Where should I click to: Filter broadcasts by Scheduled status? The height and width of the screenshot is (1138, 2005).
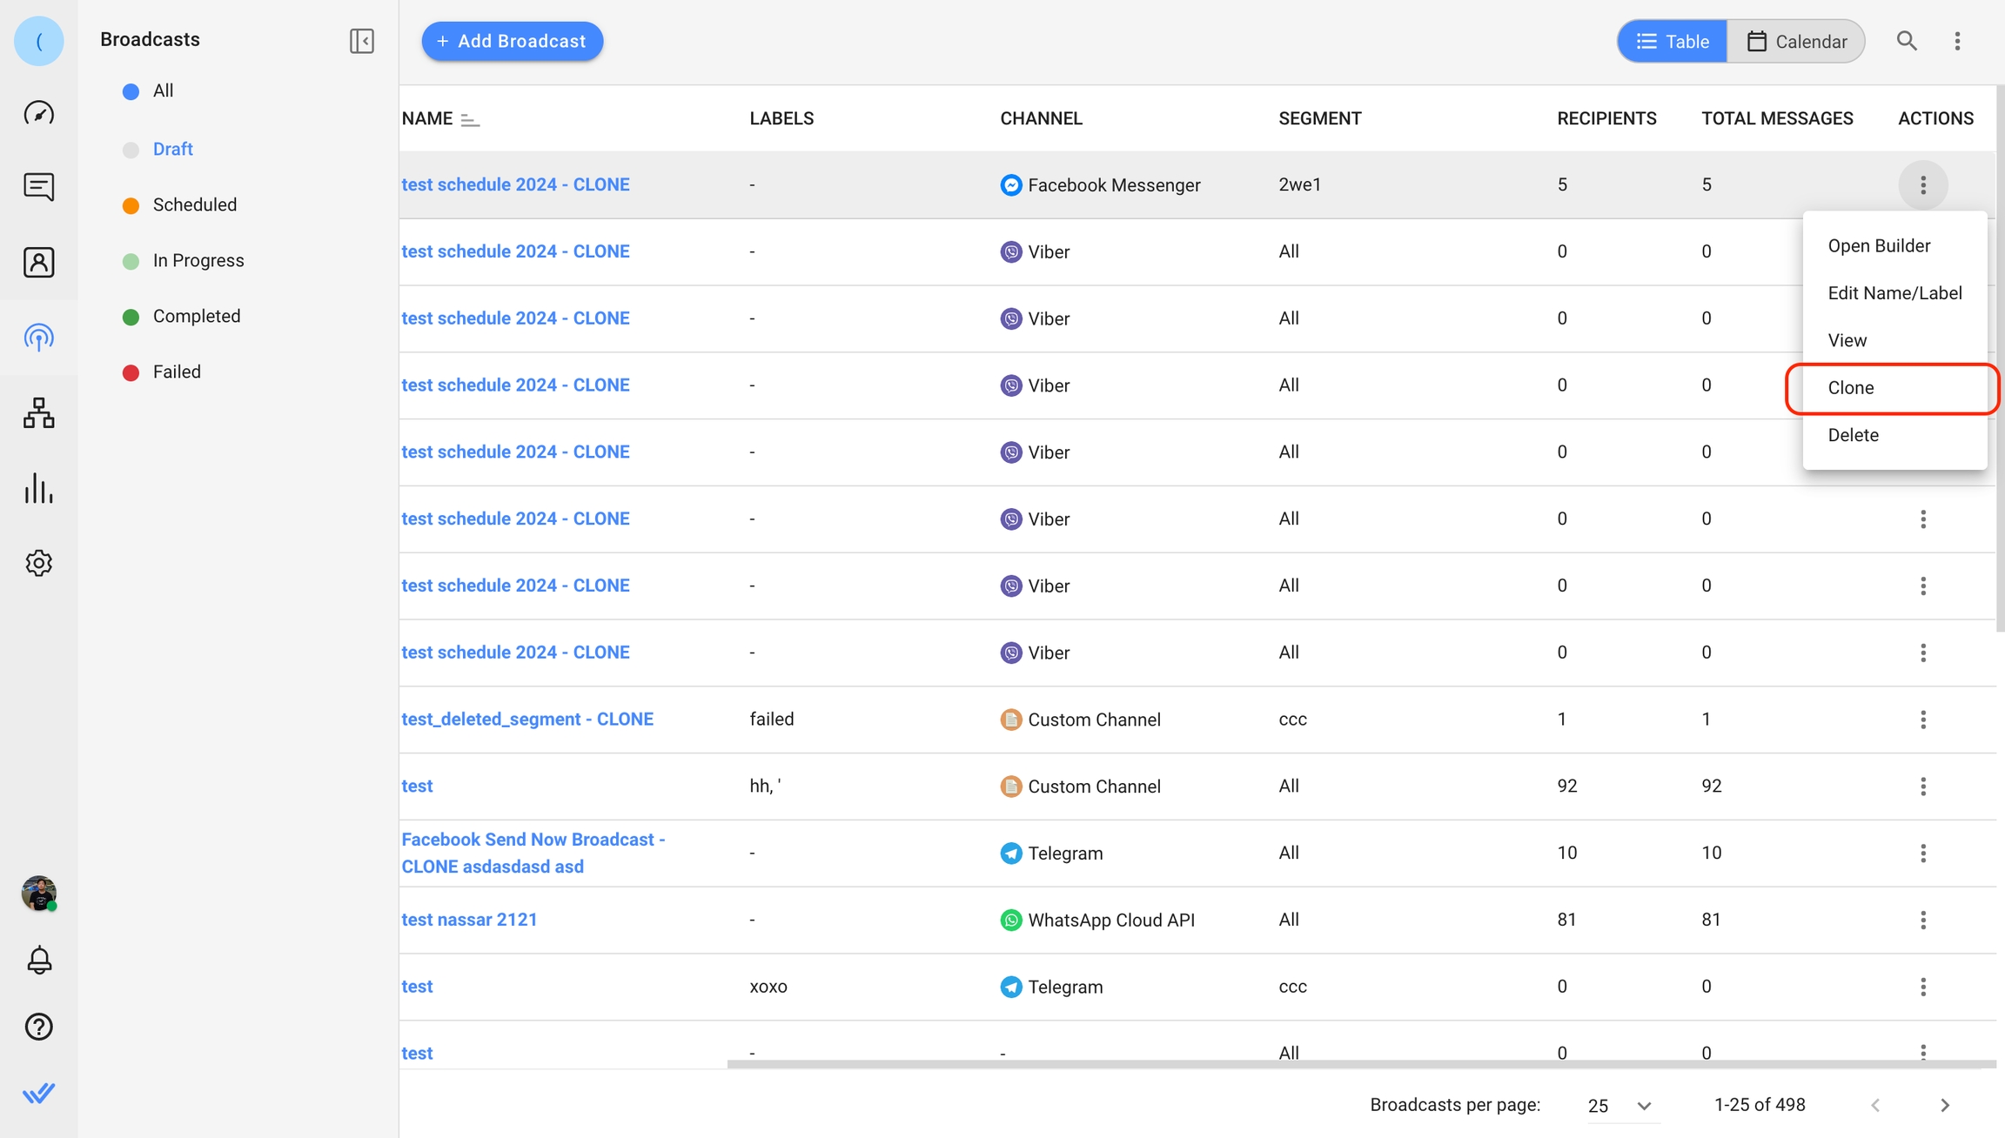[x=194, y=204]
